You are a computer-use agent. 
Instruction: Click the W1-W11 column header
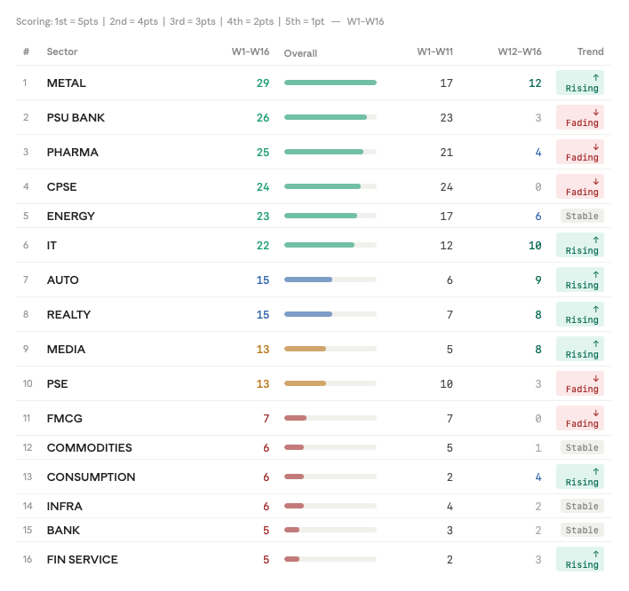[434, 51]
